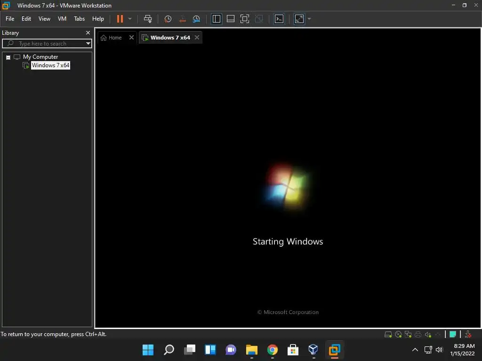Revert VM to previous snapshot

click(182, 19)
